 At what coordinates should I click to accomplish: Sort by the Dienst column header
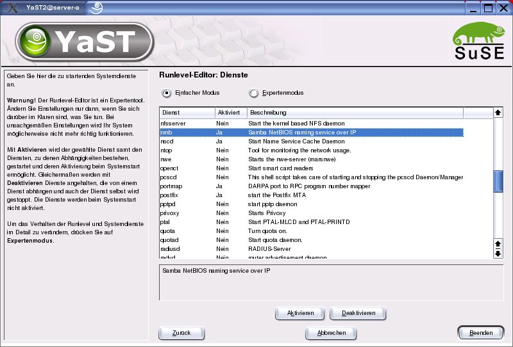coord(187,113)
